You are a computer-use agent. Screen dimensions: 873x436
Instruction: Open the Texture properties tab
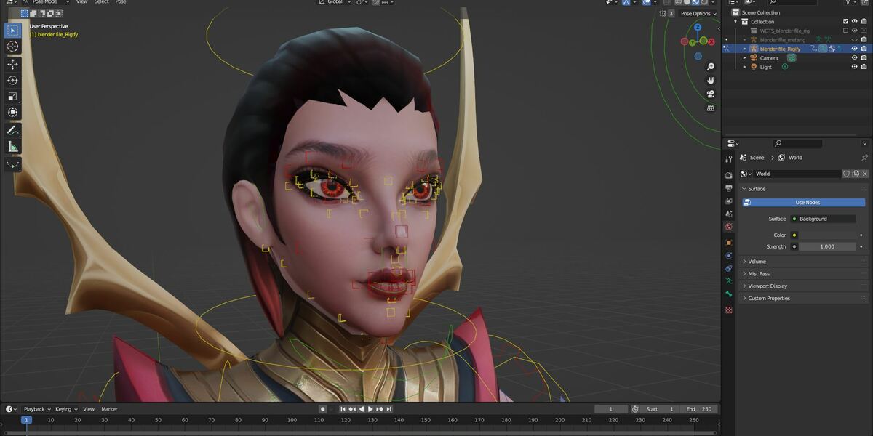[x=729, y=310]
